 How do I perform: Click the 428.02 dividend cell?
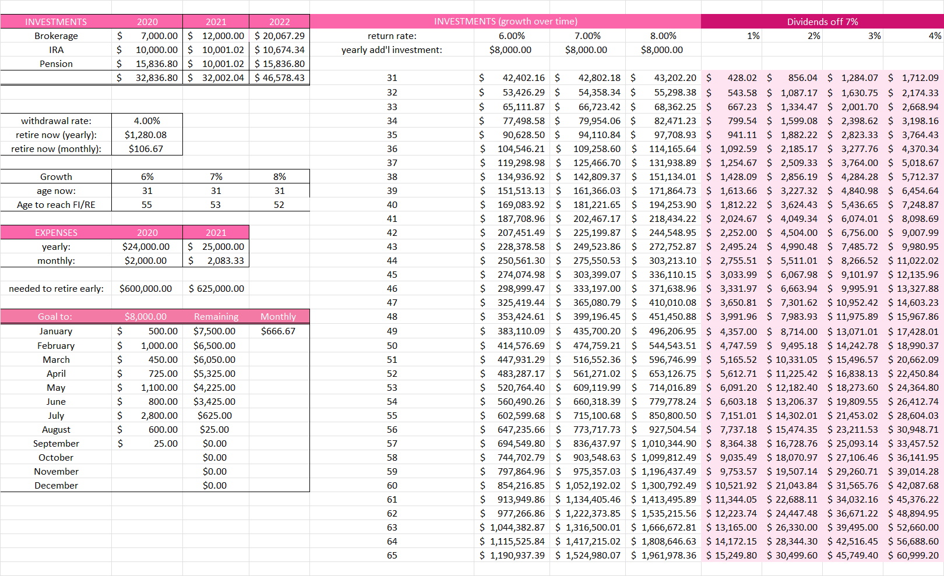[x=731, y=77]
